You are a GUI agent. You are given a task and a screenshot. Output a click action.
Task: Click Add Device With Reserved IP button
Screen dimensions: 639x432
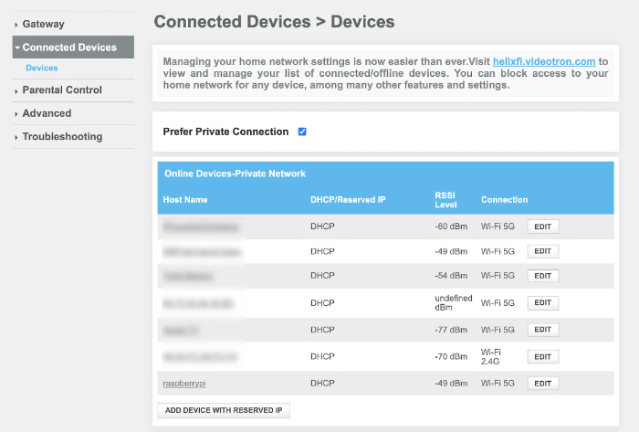click(x=224, y=410)
